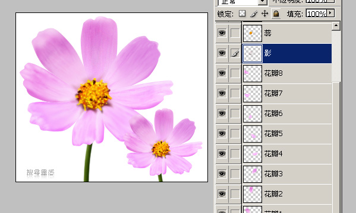Select the 影 layer thumbnail
The height and width of the screenshot is (213, 356).
point(253,53)
